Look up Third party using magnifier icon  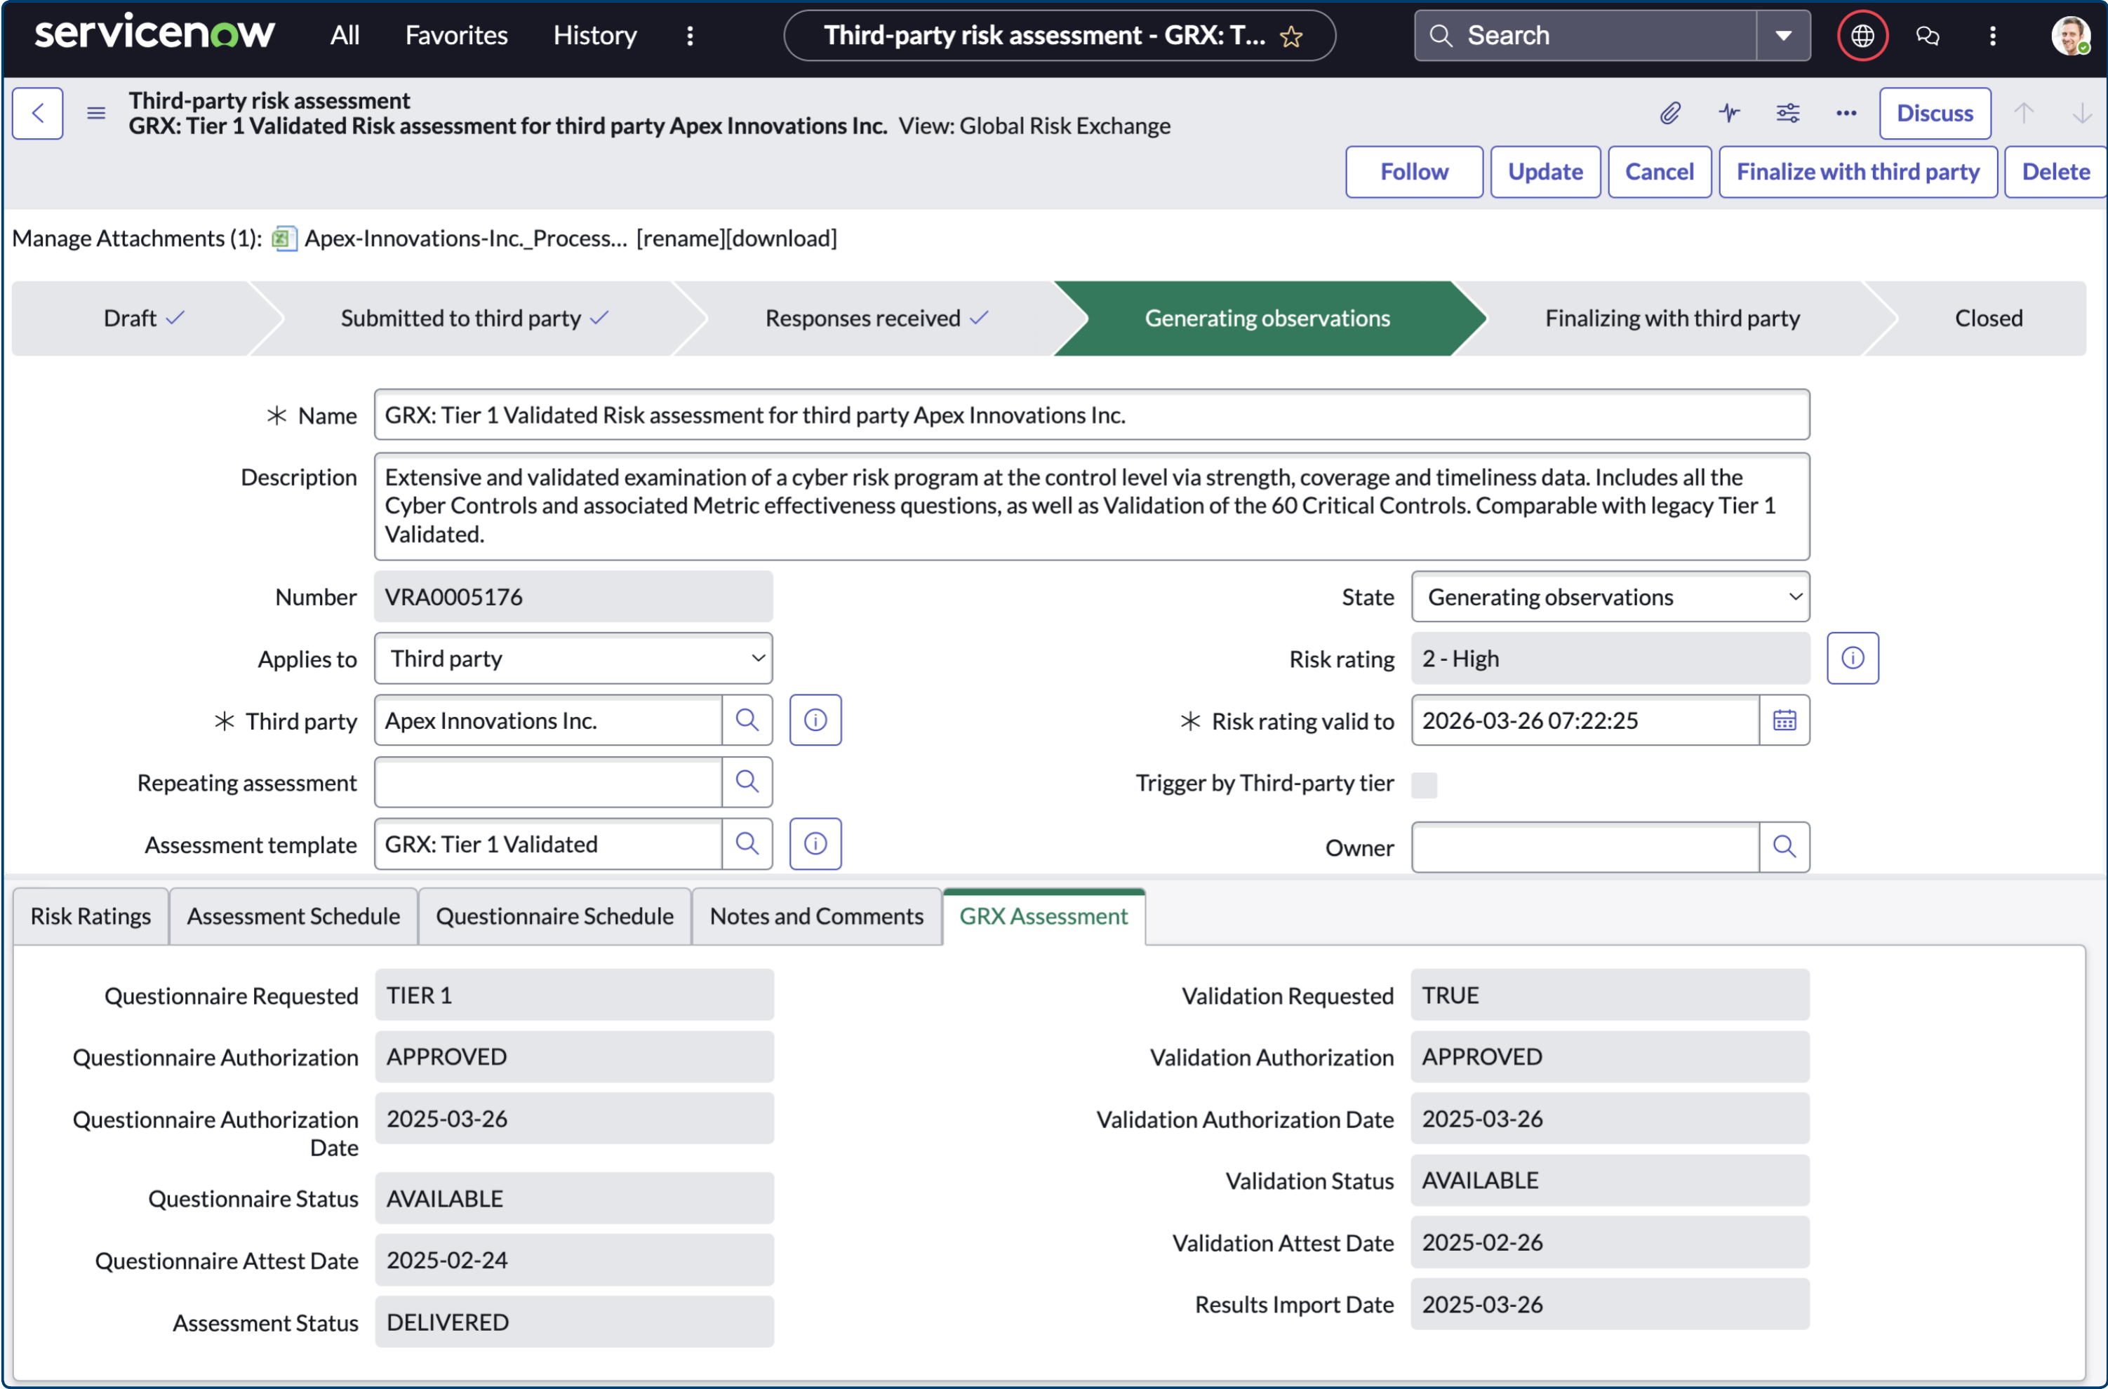point(747,720)
